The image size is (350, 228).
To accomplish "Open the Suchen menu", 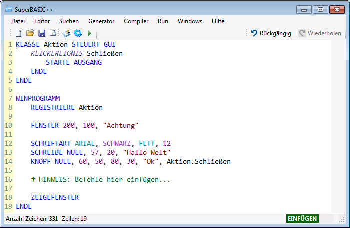I will [x=69, y=21].
